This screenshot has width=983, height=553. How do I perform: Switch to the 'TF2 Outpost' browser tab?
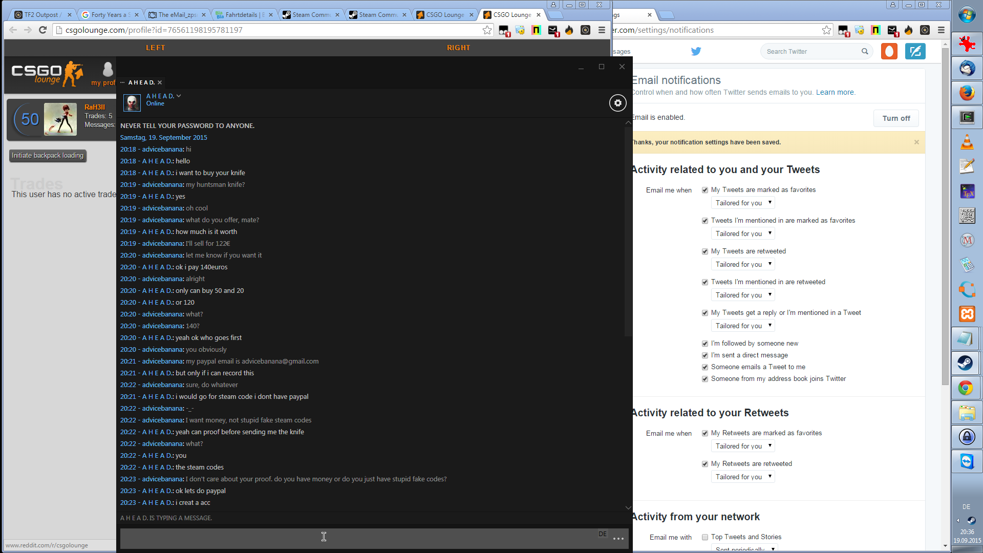(40, 15)
